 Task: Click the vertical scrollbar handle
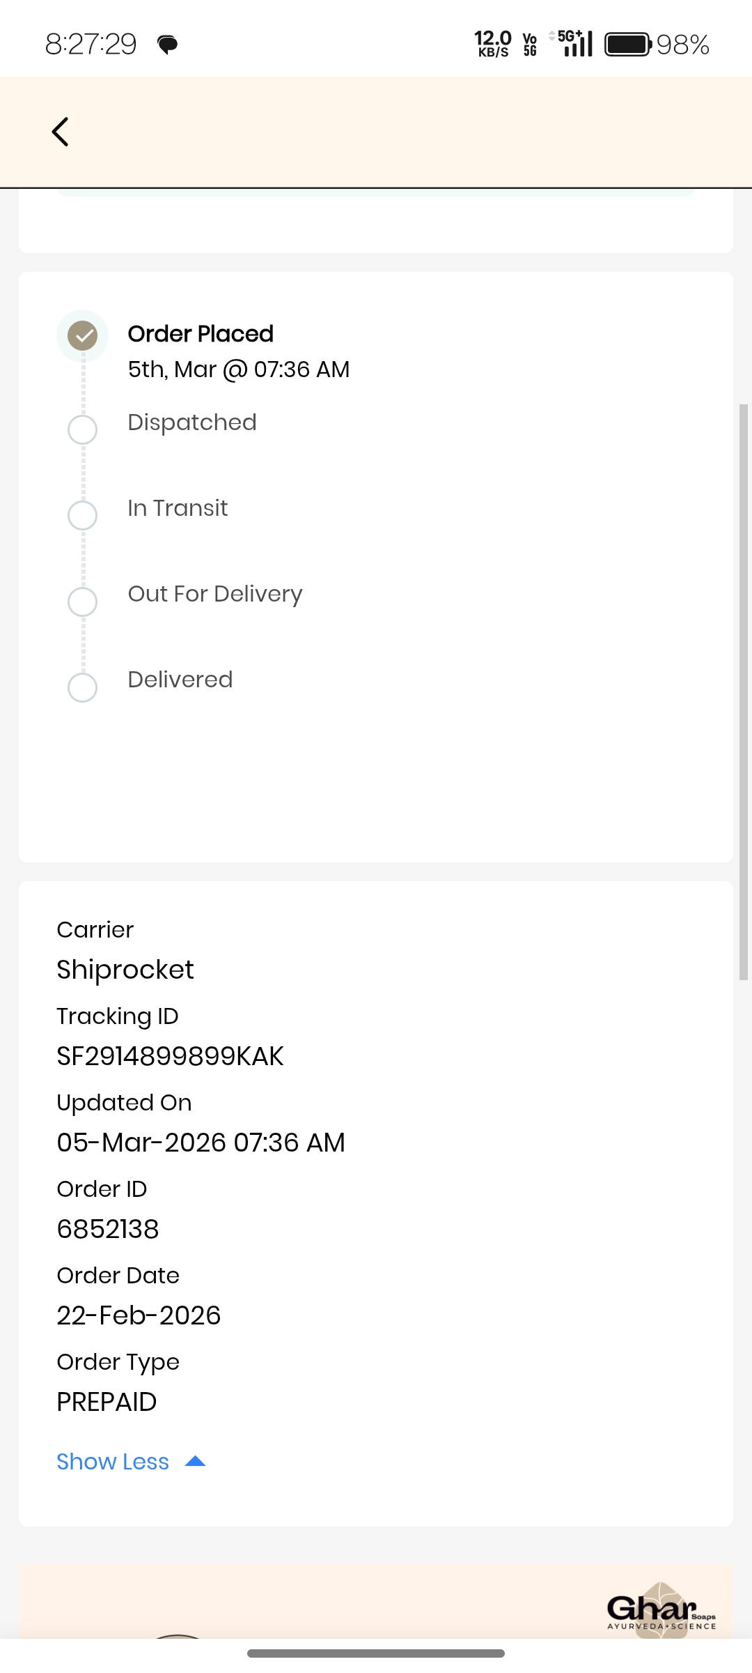pos(743,692)
